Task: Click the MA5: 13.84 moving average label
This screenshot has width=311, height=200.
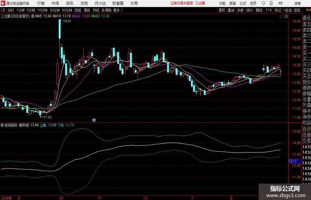Action: click(x=43, y=16)
